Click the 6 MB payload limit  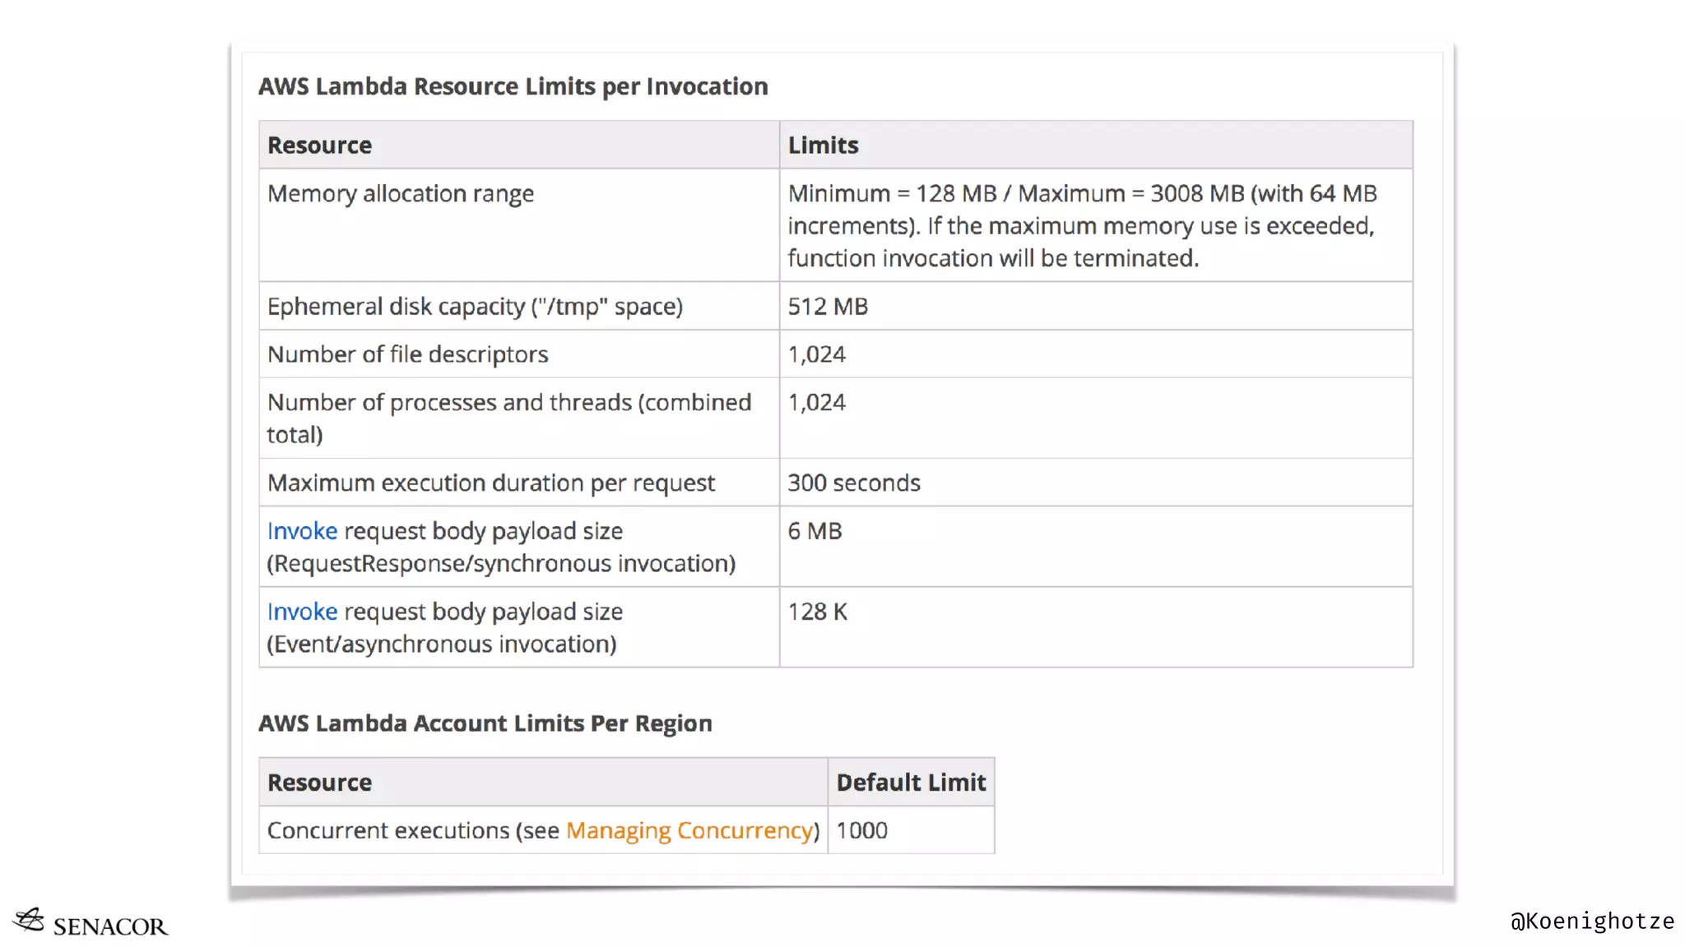[815, 531]
